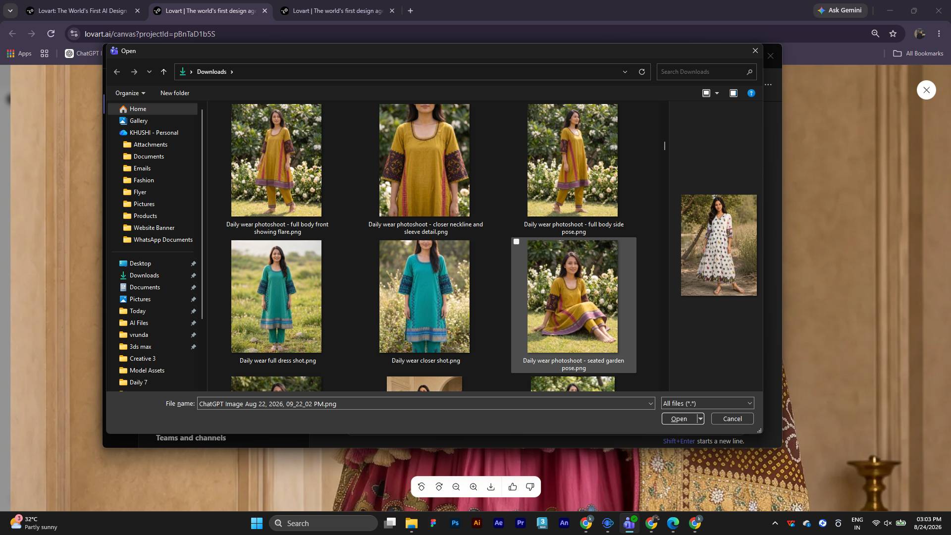Expand the File name history dropdown
This screenshot has height=535, width=951.
[650, 404]
